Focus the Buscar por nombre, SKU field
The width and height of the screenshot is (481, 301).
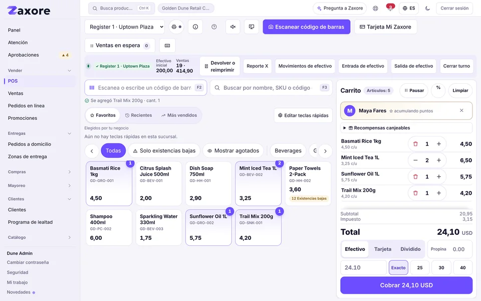(x=271, y=87)
